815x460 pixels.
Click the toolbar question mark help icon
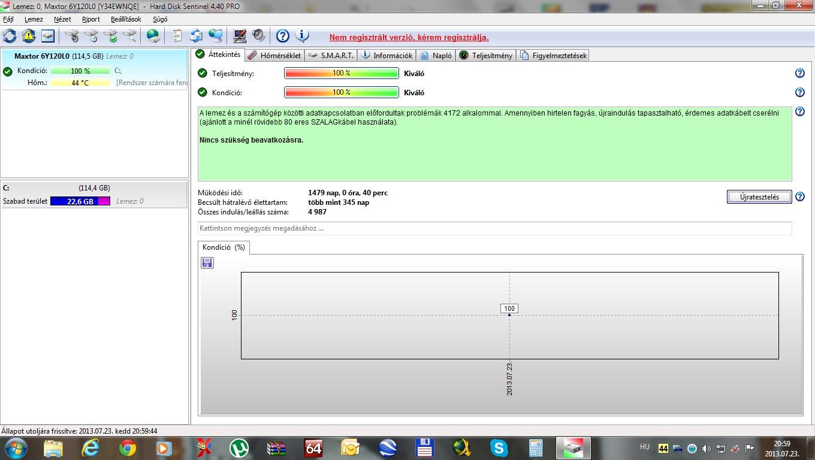pyautogui.click(x=283, y=36)
